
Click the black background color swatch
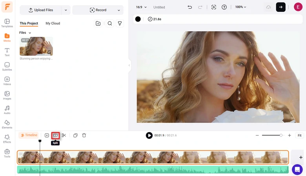138,19
